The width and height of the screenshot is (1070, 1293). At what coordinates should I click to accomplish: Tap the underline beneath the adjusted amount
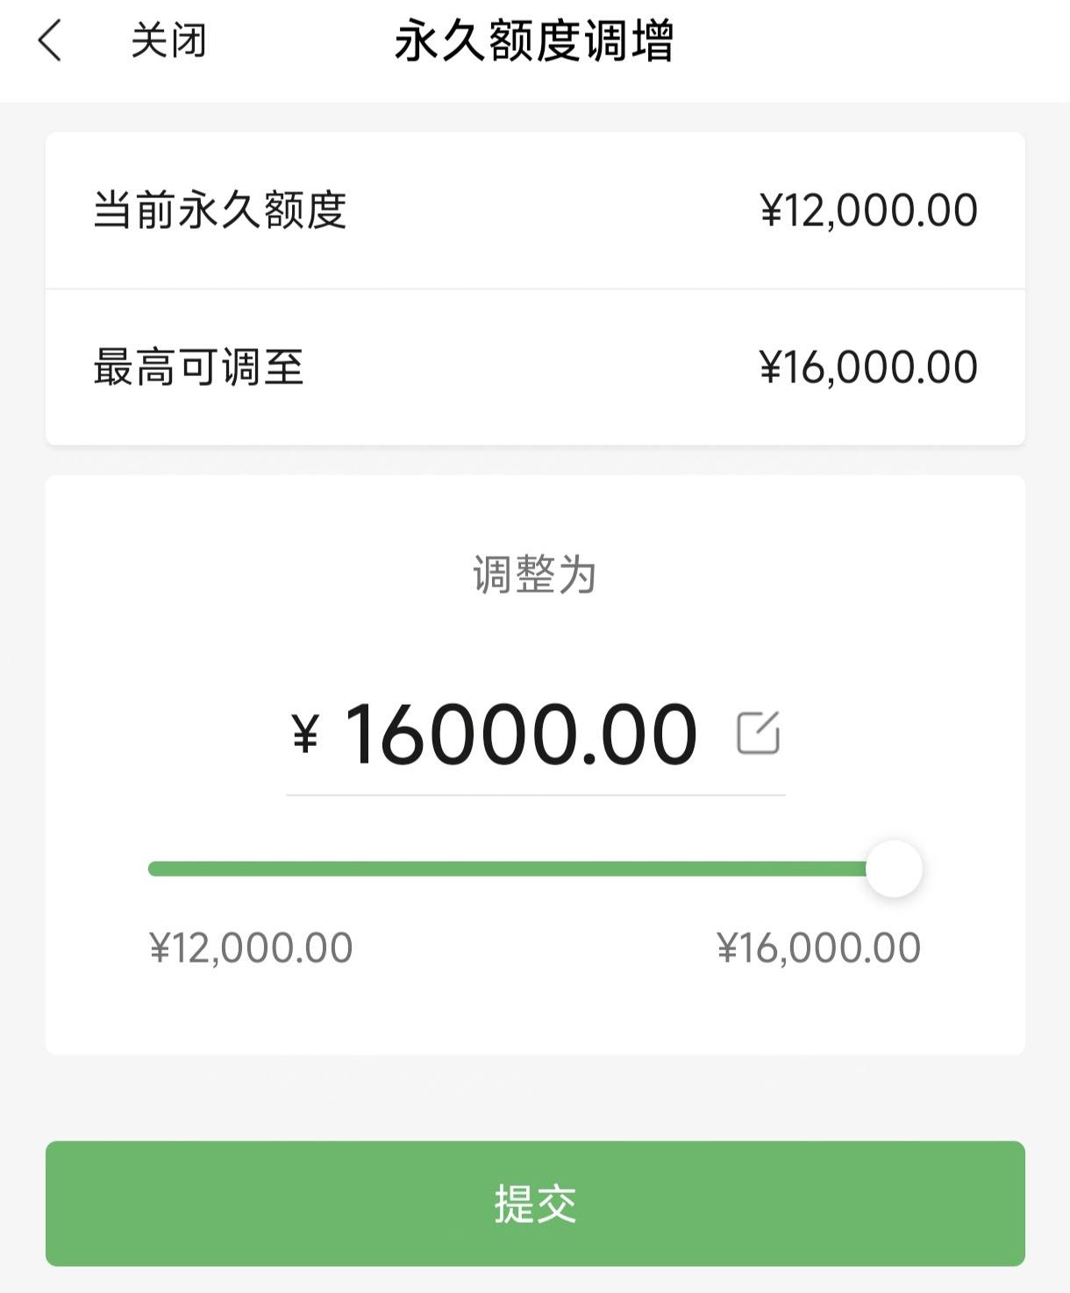(x=535, y=795)
